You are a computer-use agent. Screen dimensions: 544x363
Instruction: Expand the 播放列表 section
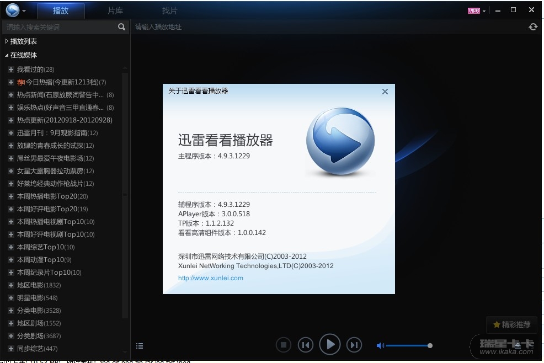pyautogui.click(x=7, y=41)
